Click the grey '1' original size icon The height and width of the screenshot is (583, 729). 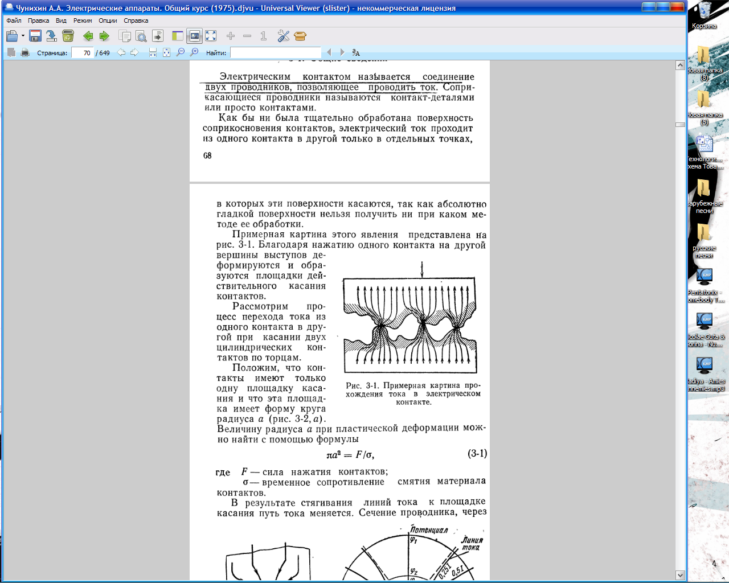pyautogui.click(x=264, y=36)
